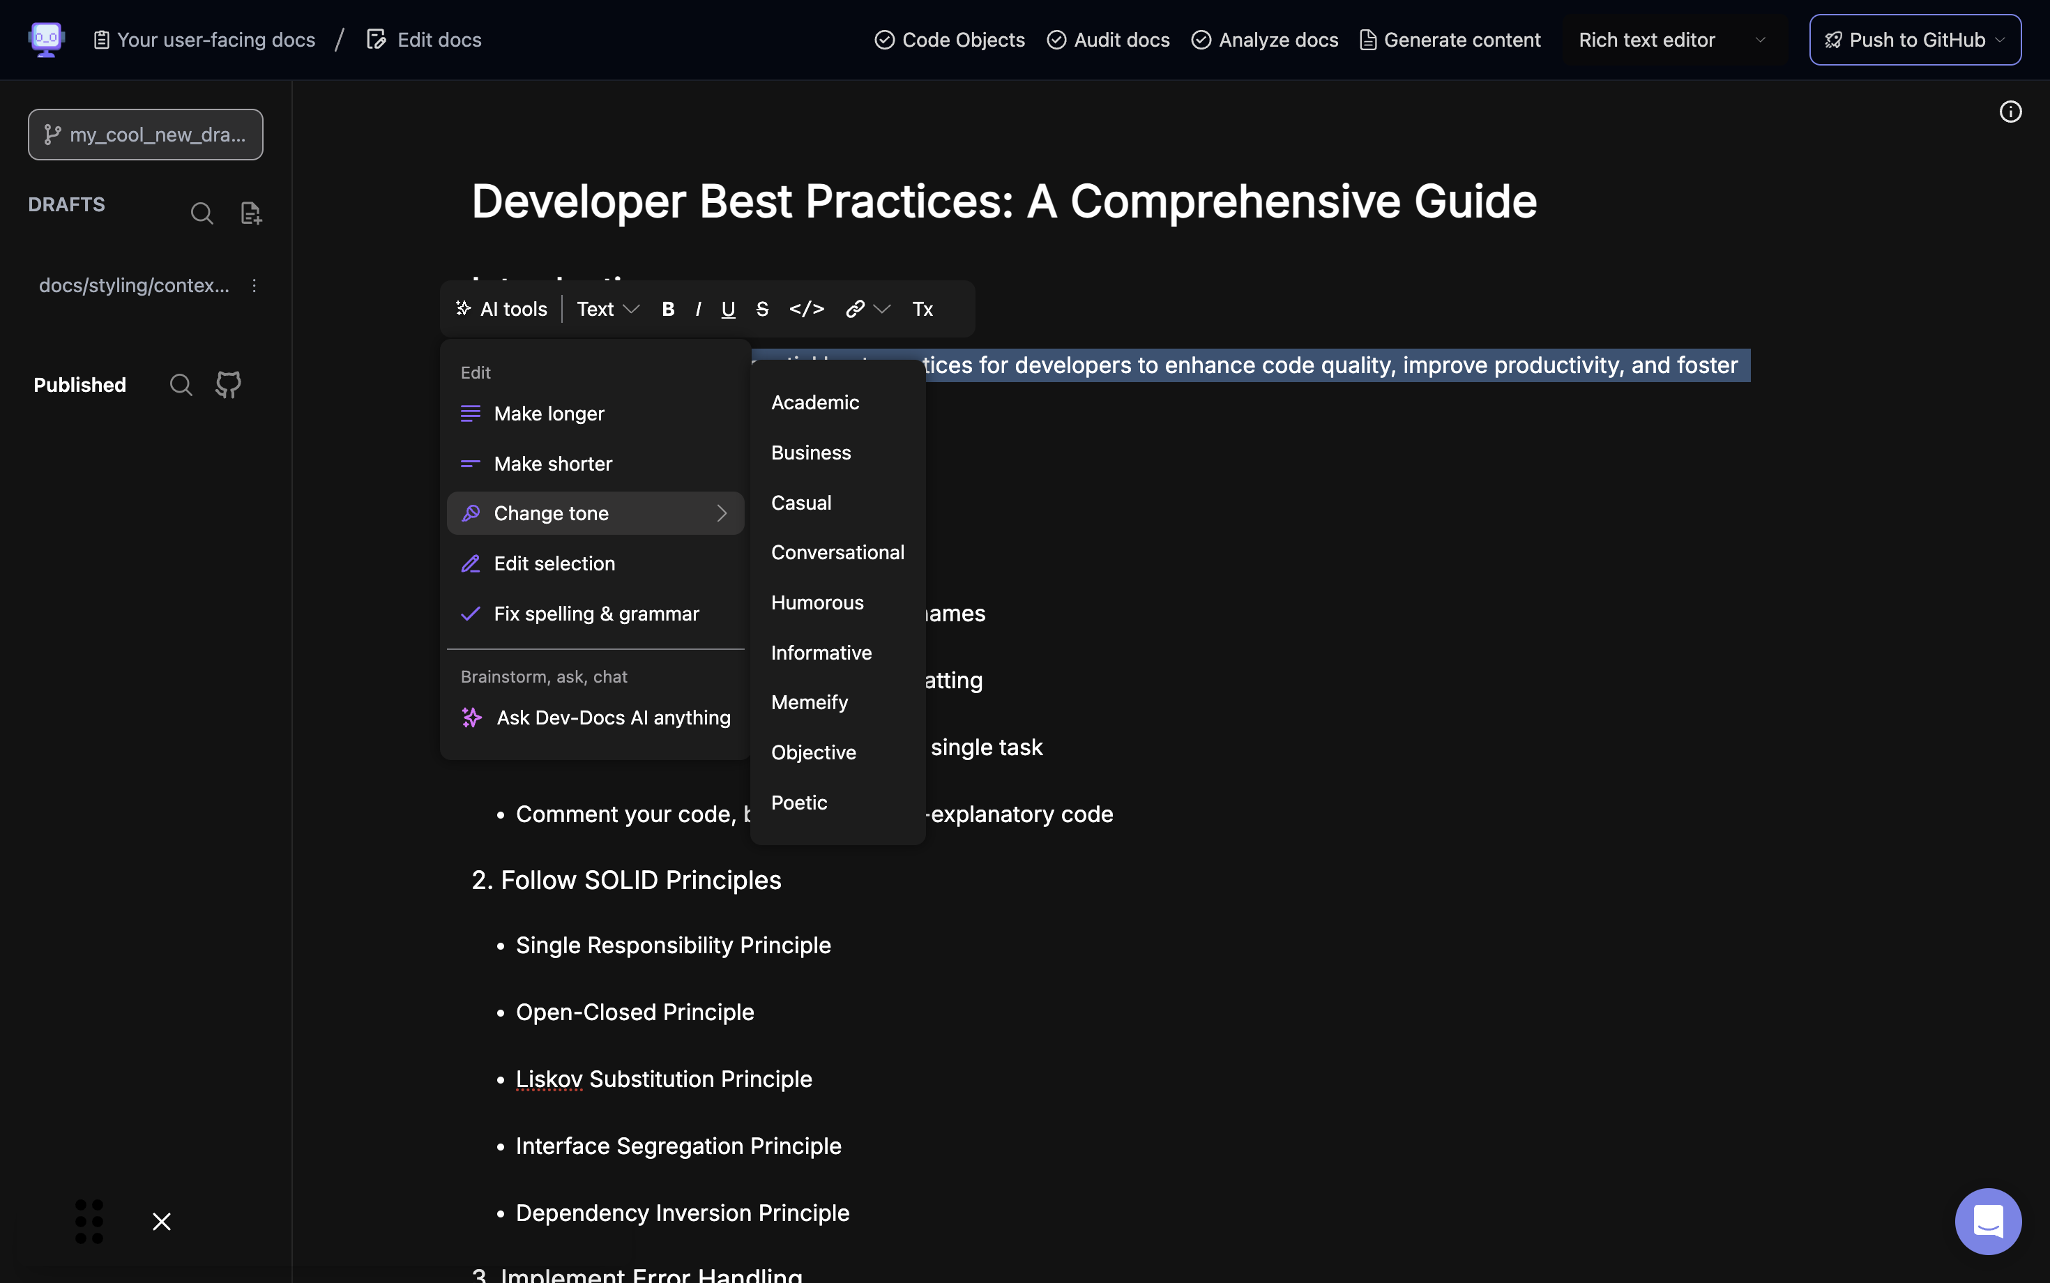Open the Text style dropdown

(x=607, y=309)
